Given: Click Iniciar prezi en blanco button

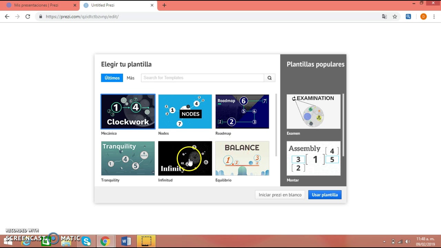Looking at the screenshot, I should coord(280,195).
